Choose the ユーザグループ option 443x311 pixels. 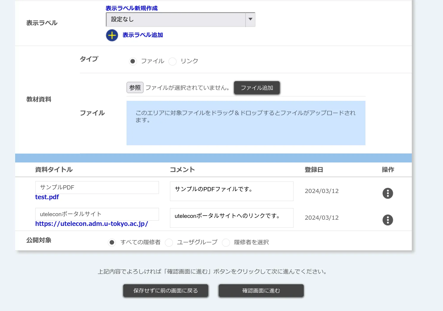[169, 242]
